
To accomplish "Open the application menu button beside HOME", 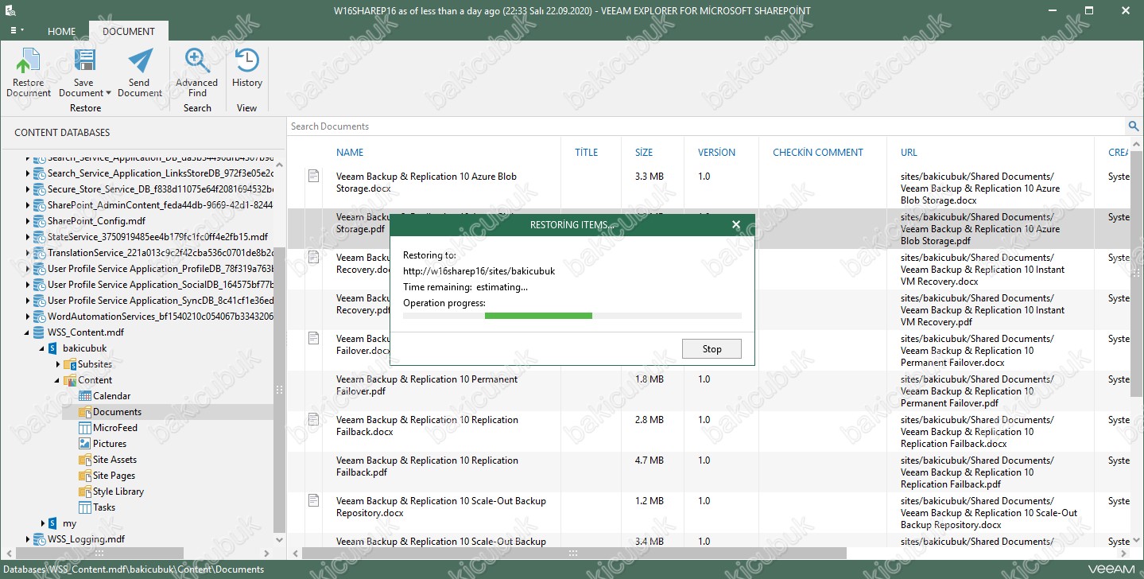I will 16,30.
